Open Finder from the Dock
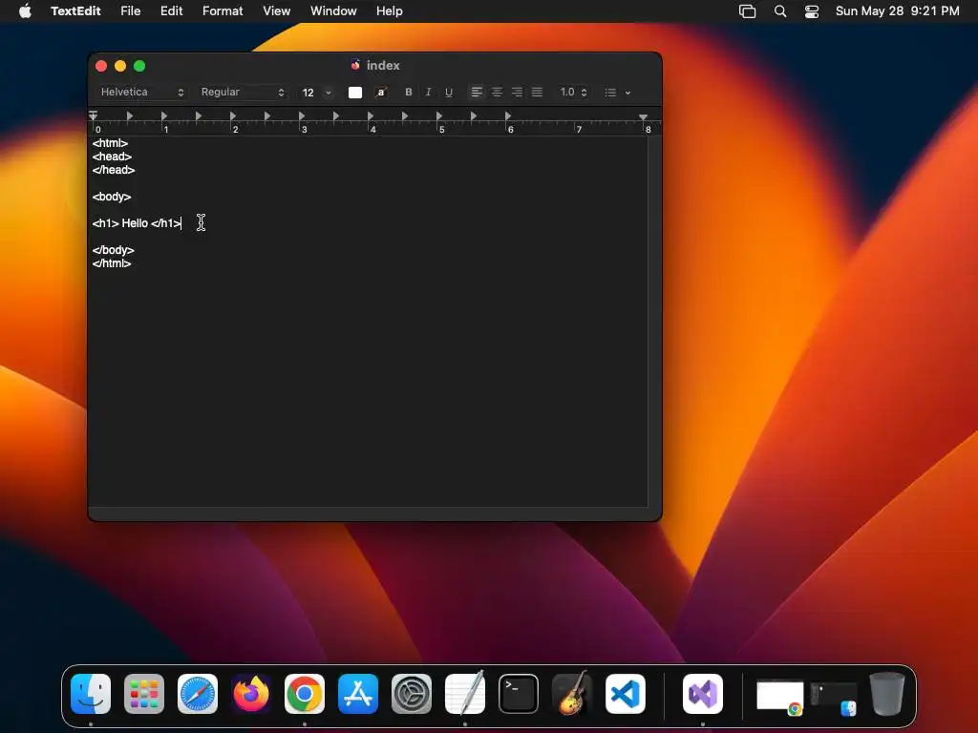The height and width of the screenshot is (733, 978). [91, 693]
